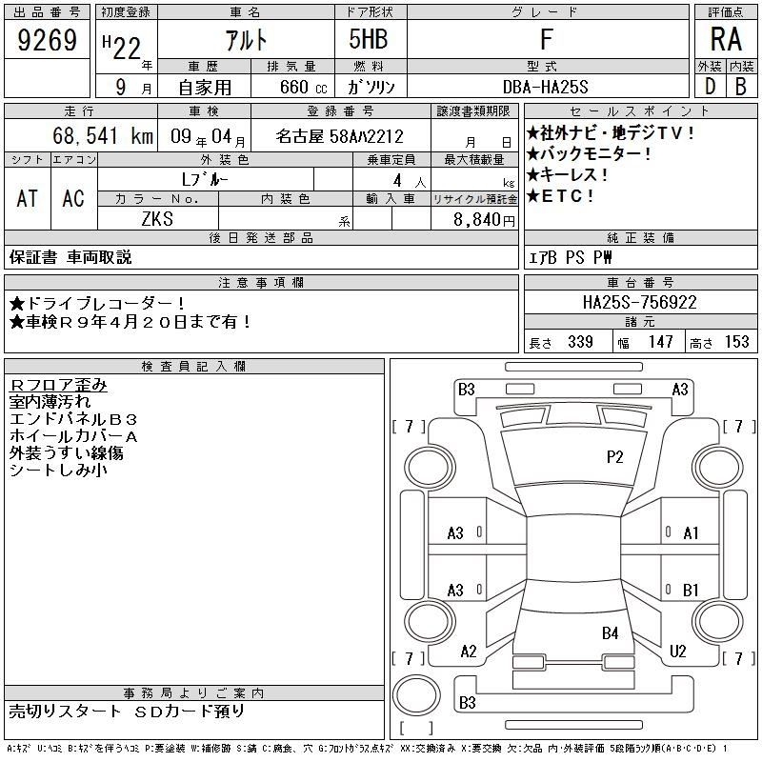Click the 注意事項欄 section header
The image size is (762, 762).
[261, 282]
